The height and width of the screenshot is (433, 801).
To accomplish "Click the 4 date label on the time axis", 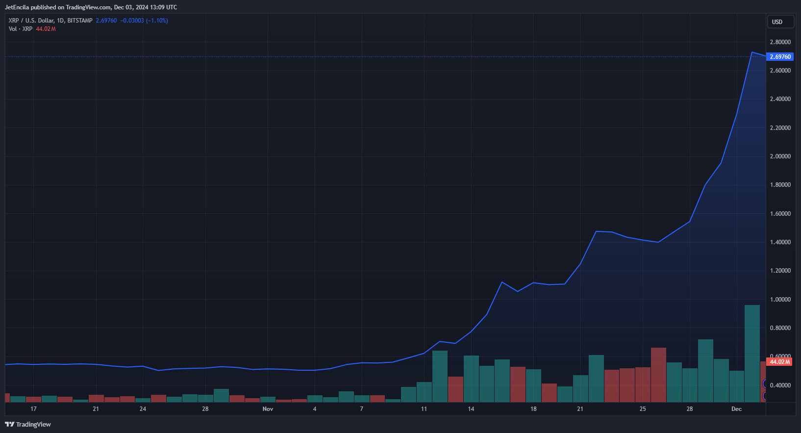I will point(315,409).
